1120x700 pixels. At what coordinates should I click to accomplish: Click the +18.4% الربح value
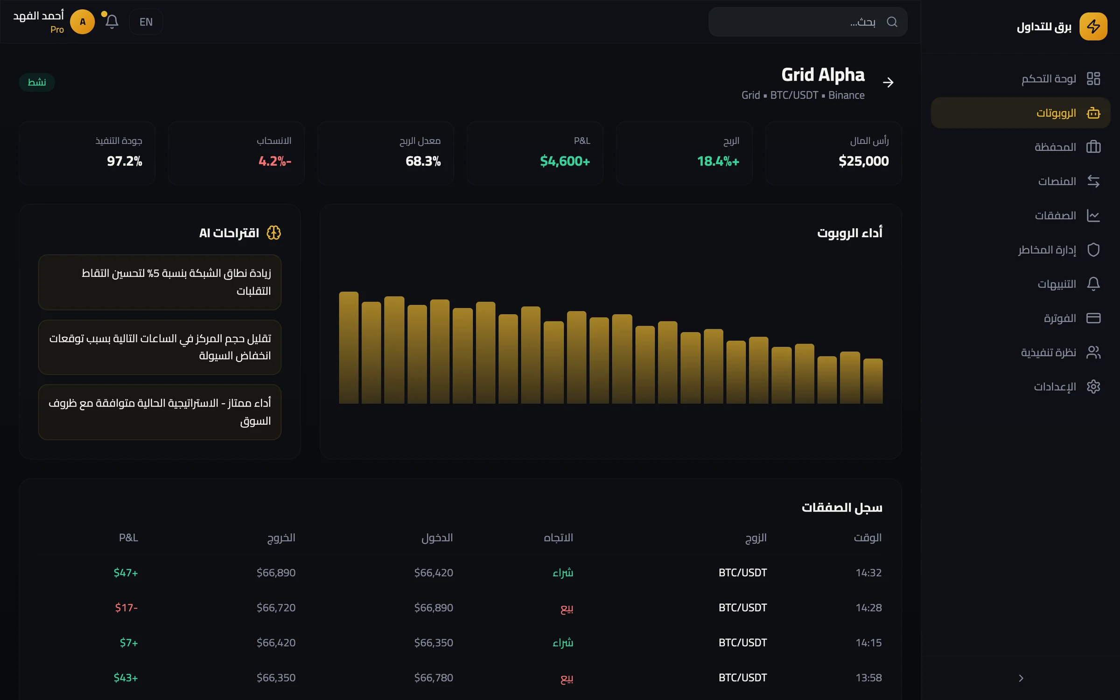tap(718, 161)
